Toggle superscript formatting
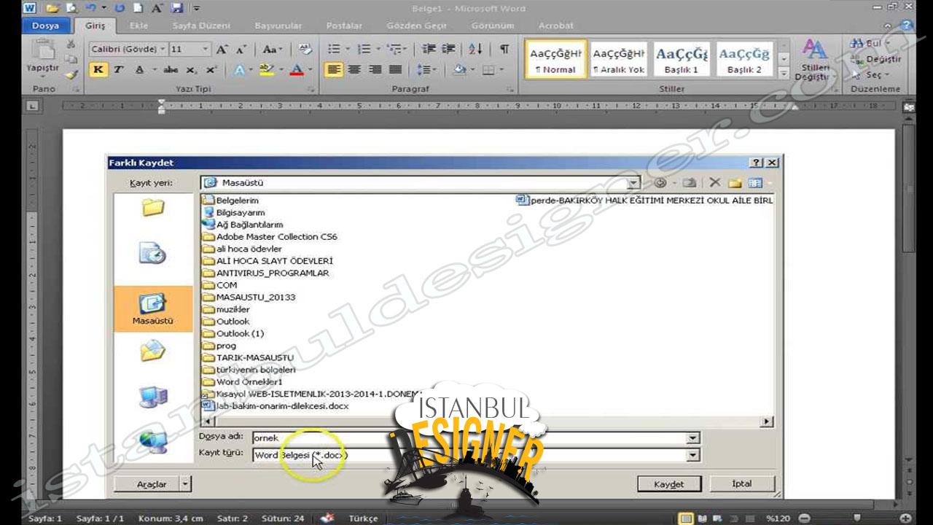This screenshot has height=525, width=933. pos(211,70)
